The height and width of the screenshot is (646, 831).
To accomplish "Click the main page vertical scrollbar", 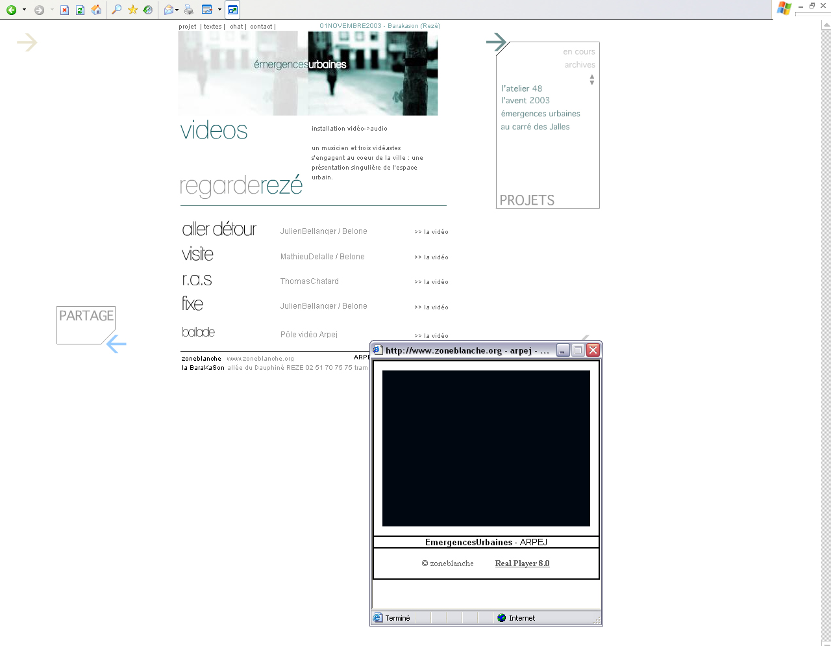I will [x=826, y=331].
